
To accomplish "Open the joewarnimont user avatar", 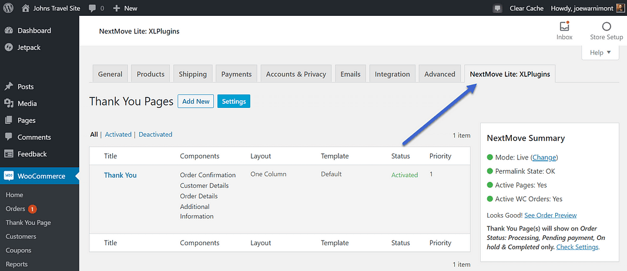I will click(x=619, y=8).
